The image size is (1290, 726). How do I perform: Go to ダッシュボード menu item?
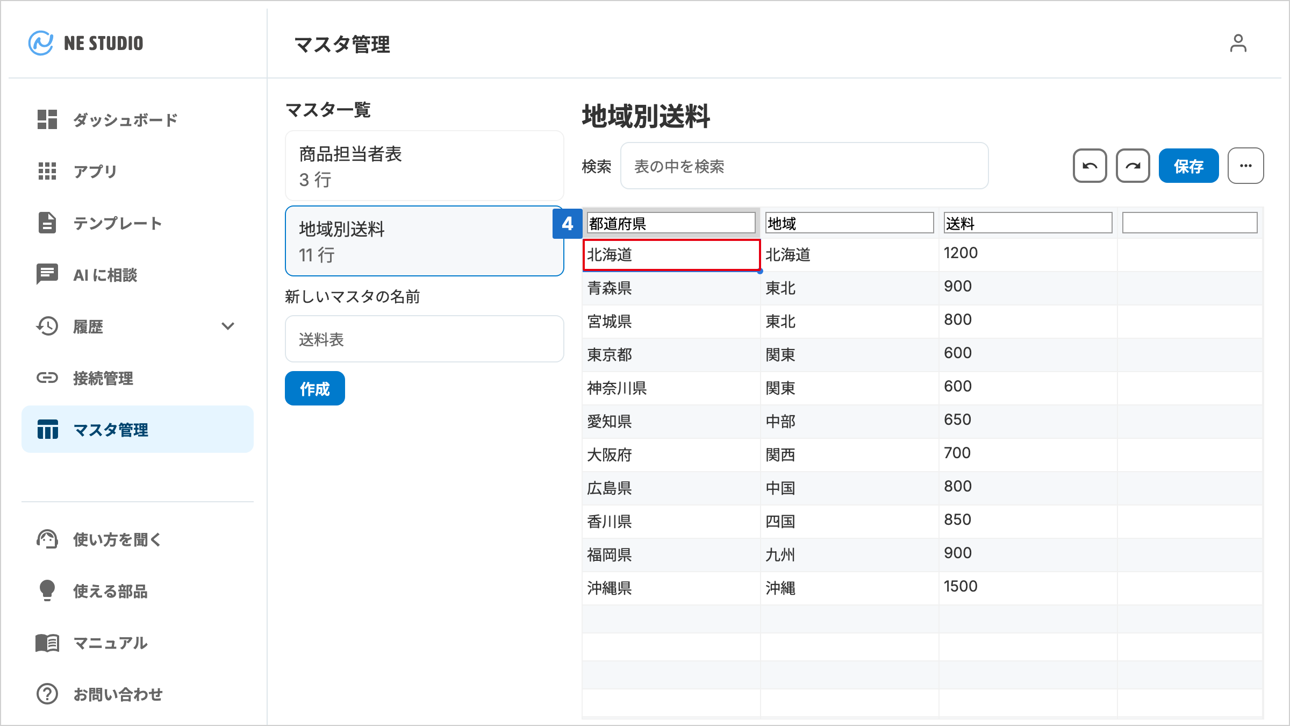tap(138, 119)
